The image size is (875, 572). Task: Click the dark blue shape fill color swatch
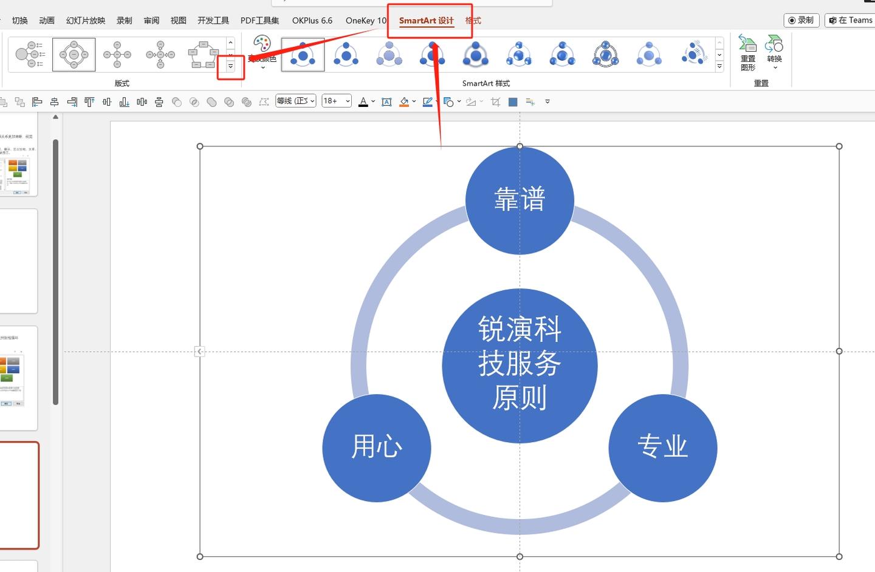(x=513, y=101)
